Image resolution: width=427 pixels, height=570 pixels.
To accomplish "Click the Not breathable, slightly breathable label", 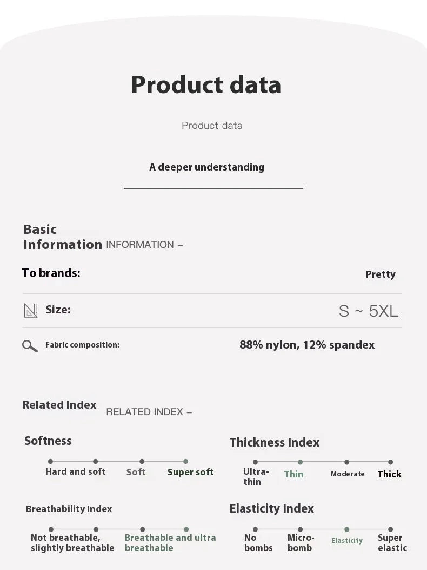I will (72, 542).
